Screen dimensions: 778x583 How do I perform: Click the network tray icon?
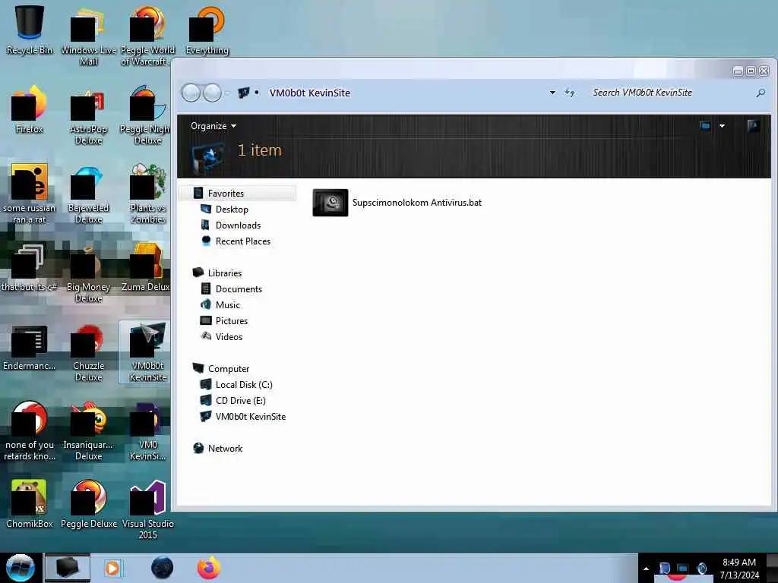coord(683,568)
